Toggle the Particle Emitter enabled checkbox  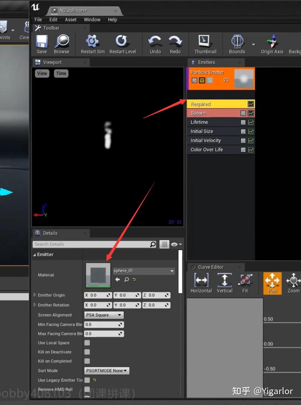(194, 80)
